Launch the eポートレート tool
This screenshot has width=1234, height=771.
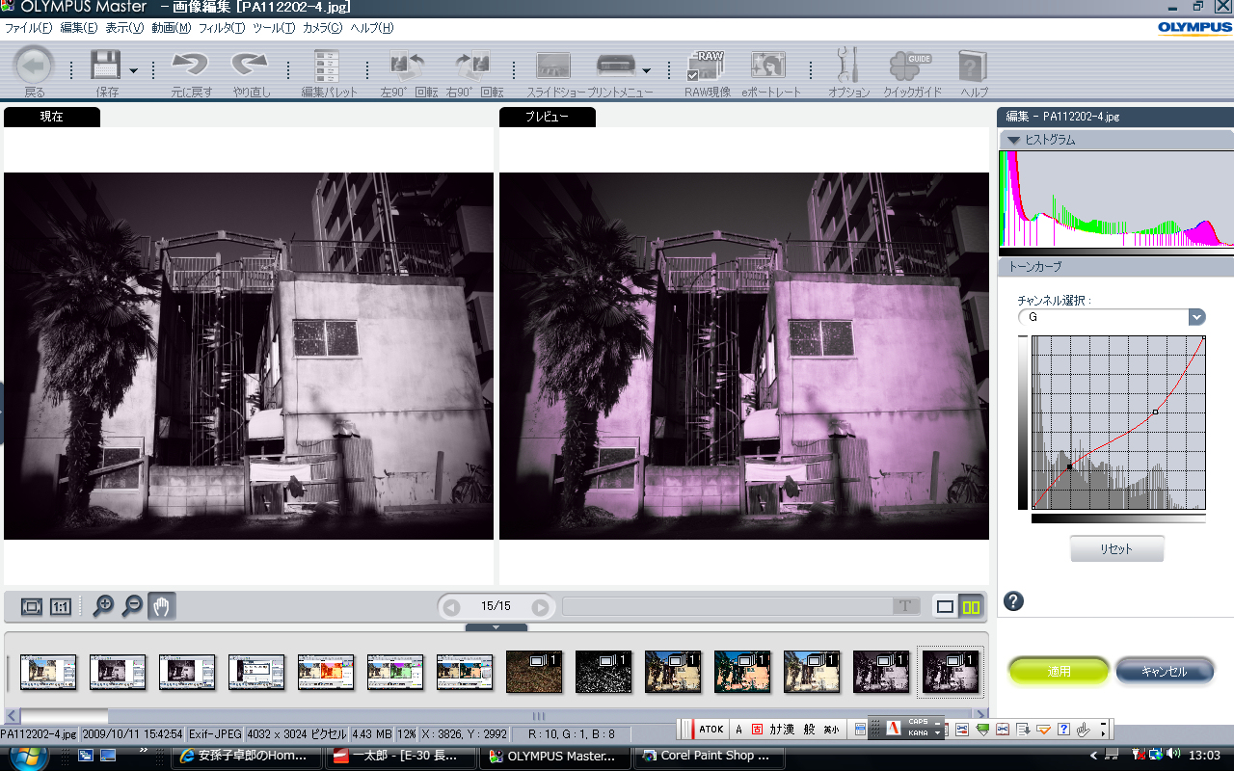point(768,66)
